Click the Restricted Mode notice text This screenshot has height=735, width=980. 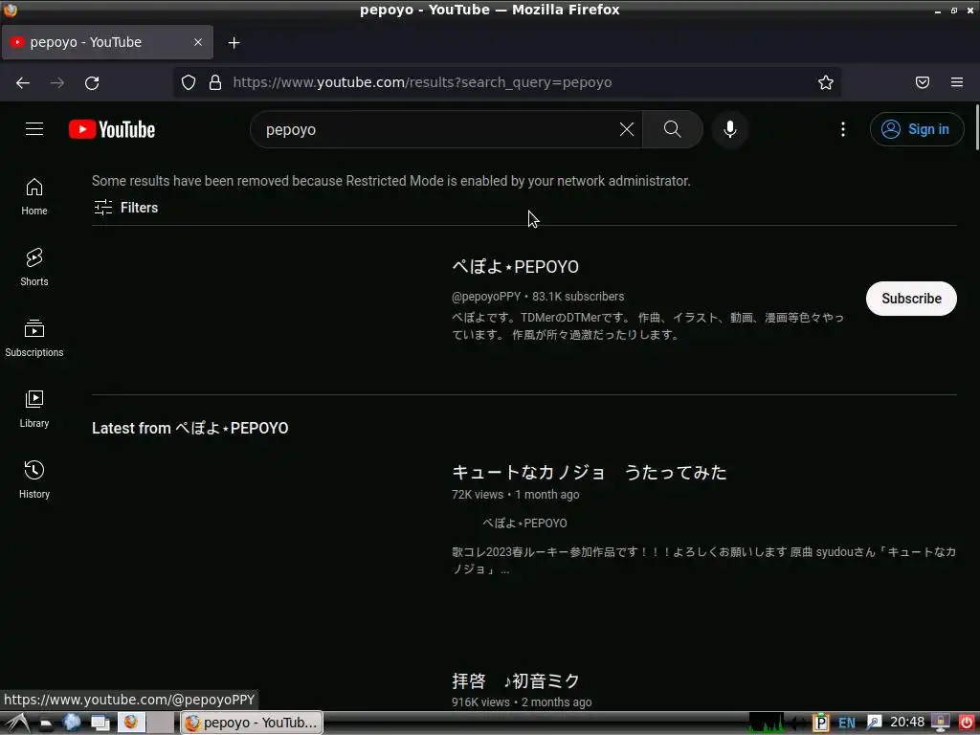click(391, 181)
